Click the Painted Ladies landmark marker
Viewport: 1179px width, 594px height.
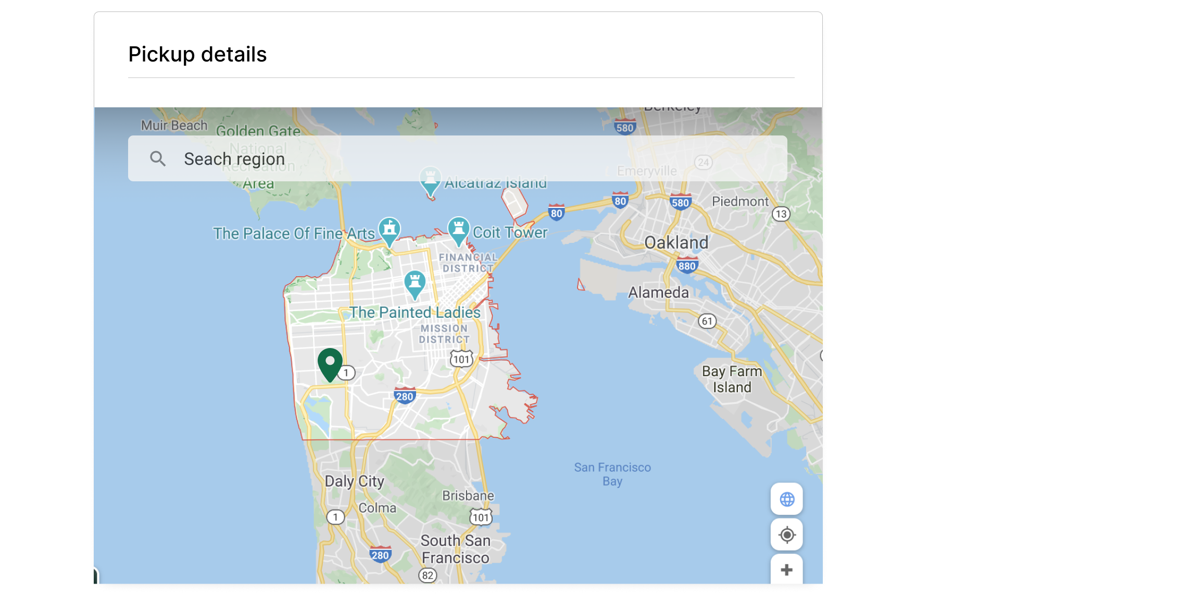pos(415,285)
